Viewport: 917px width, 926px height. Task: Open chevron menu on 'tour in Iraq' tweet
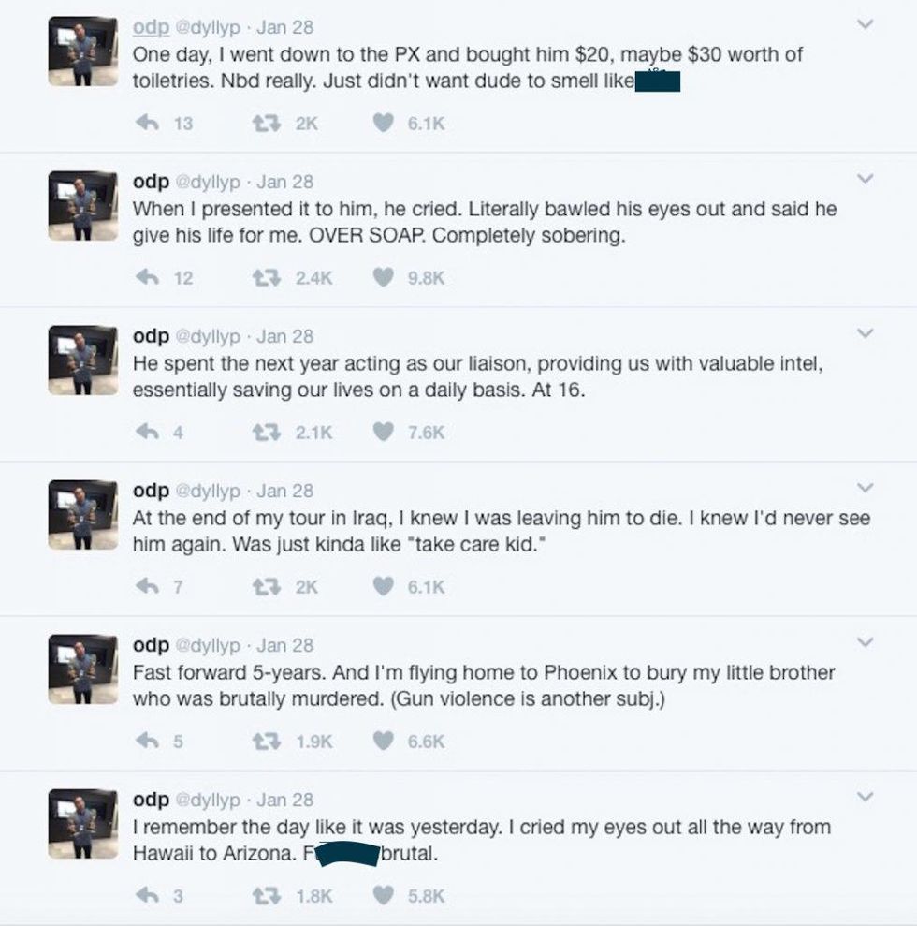(x=866, y=487)
